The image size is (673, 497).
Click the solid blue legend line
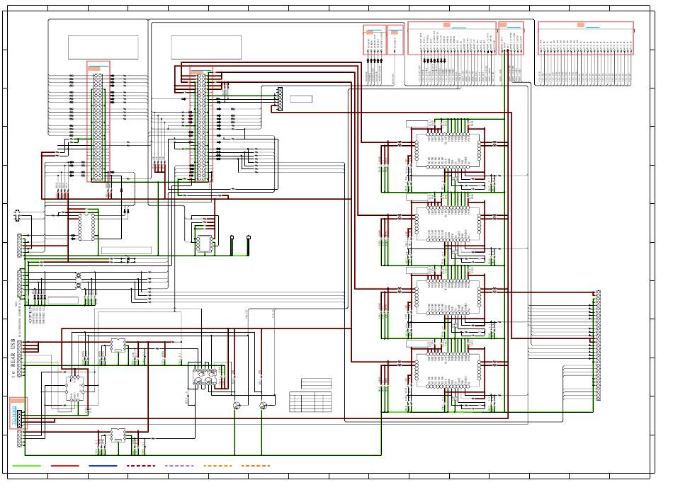coord(103,467)
